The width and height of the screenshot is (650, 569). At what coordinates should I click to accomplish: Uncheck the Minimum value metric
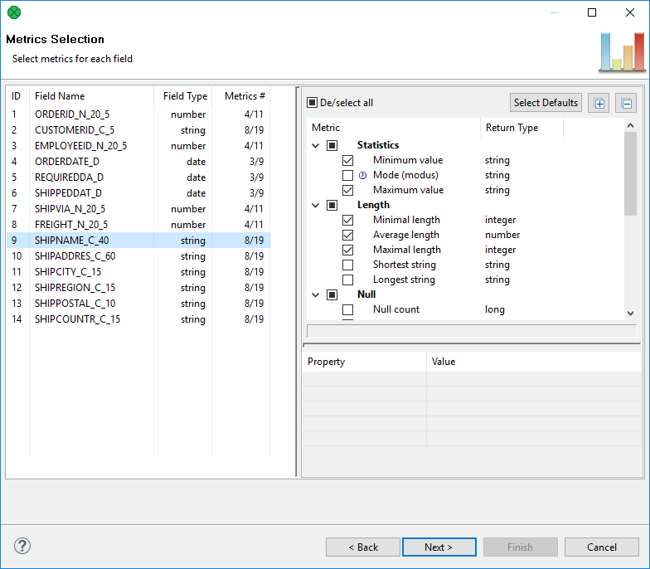(348, 160)
